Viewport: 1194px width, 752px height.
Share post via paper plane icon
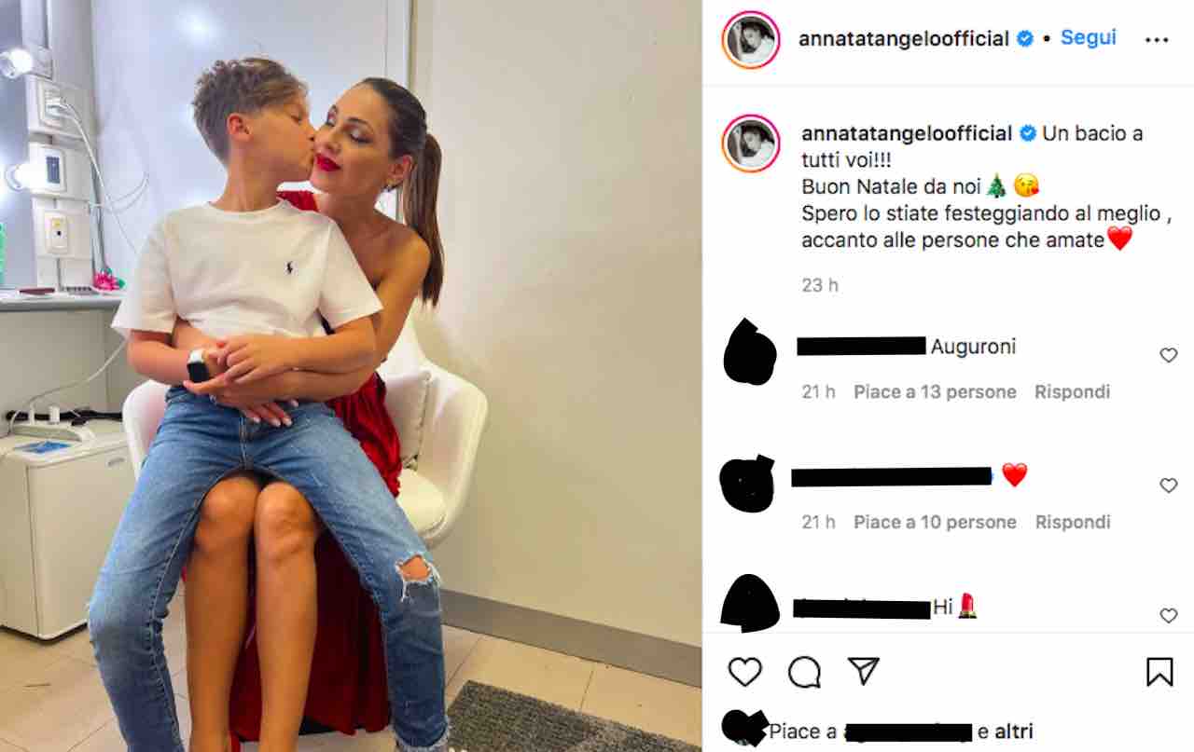[863, 671]
